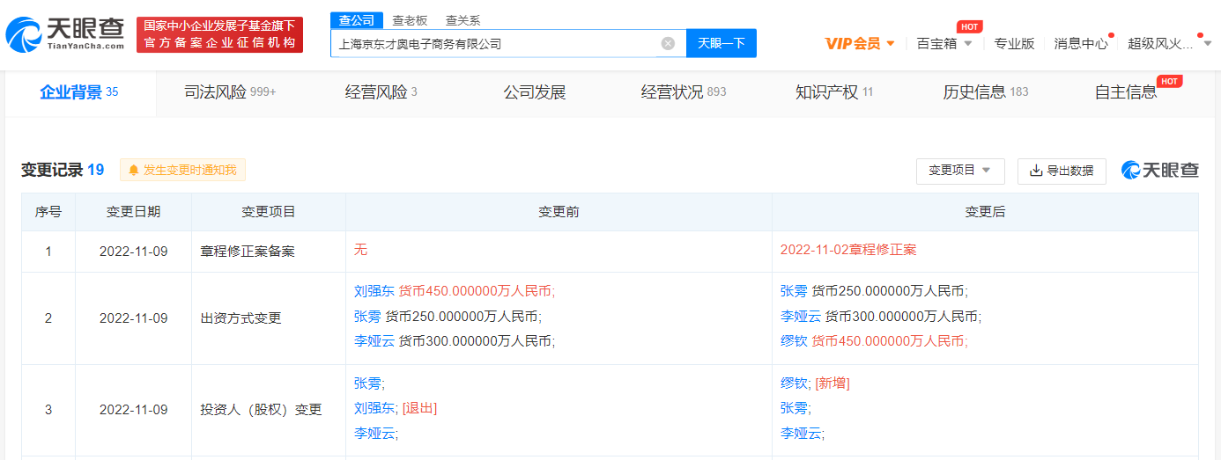Open 李娅云 link in 投资人变更 变更后 cell
Screen dimensions: 1221x460
coord(801,433)
